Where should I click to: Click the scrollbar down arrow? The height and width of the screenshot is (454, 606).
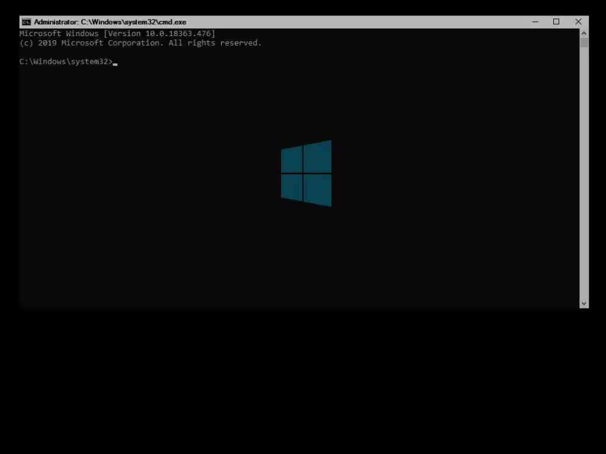(584, 303)
